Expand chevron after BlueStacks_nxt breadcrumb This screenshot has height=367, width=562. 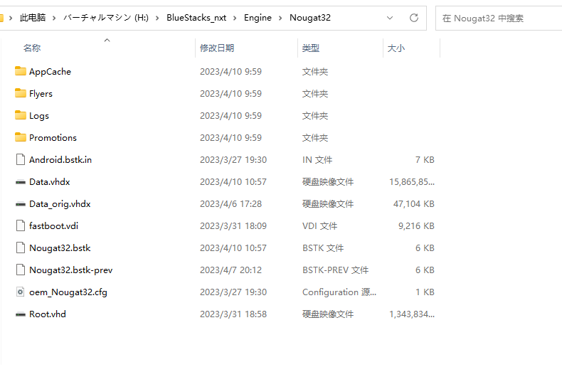click(x=235, y=18)
